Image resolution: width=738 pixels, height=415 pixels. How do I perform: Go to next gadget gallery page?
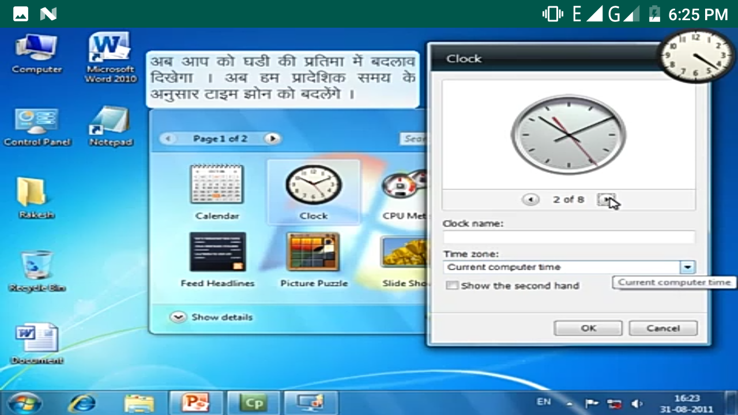(x=272, y=138)
